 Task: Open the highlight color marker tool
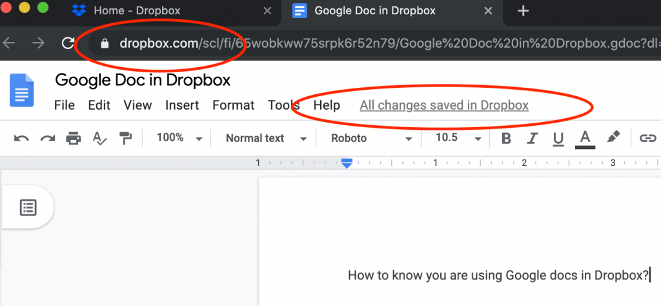[613, 137]
